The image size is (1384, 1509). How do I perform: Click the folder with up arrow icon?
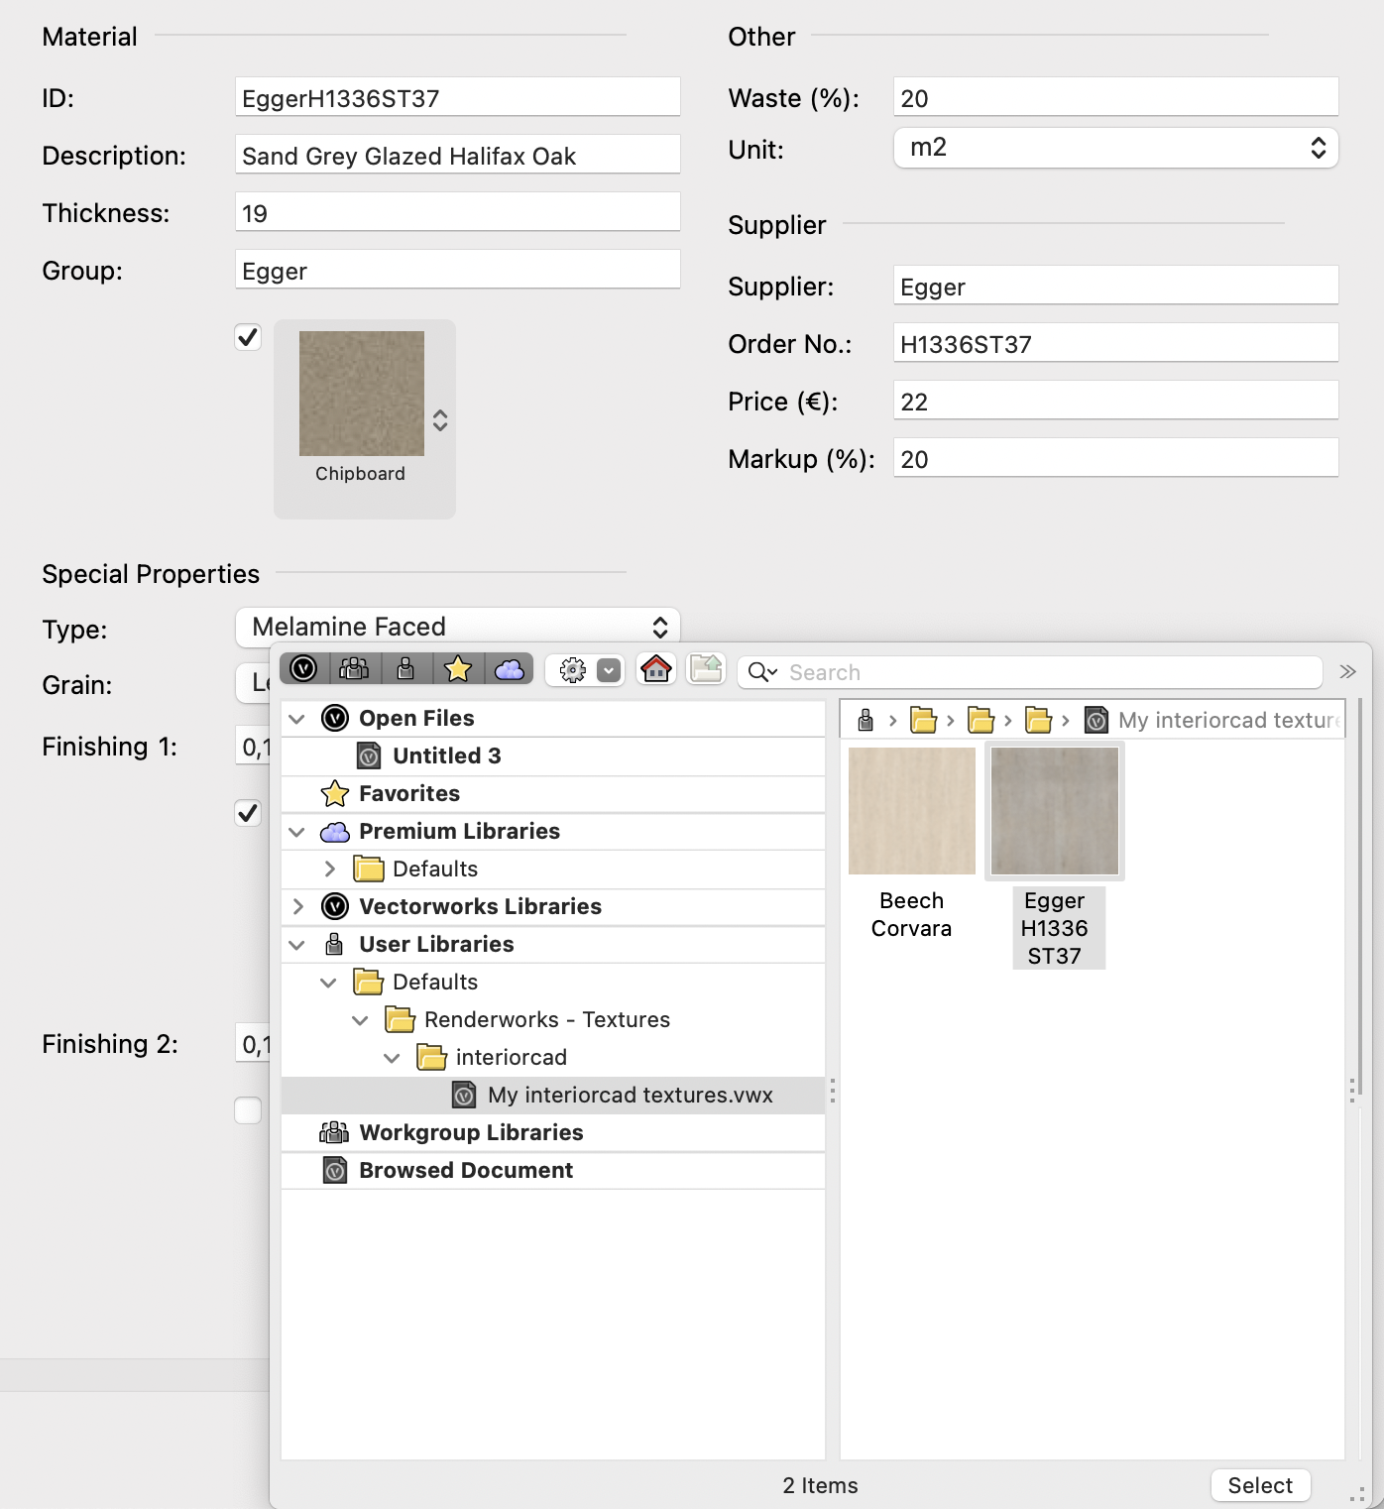point(706,669)
